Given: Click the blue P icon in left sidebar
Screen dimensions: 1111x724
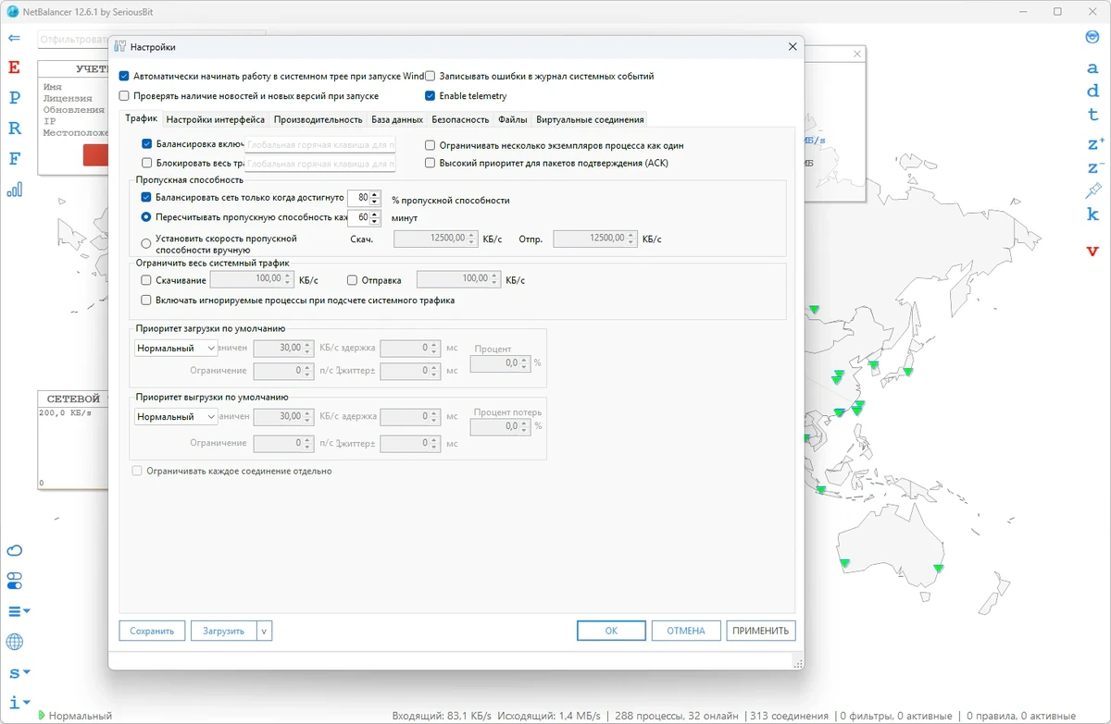Looking at the screenshot, I should (x=14, y=97).
